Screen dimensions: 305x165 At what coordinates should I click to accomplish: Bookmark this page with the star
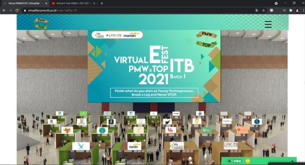(x=264, y=10)
